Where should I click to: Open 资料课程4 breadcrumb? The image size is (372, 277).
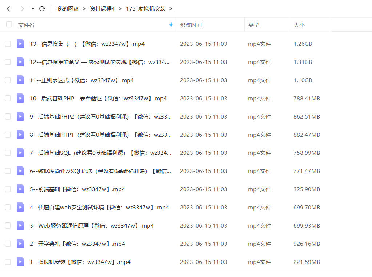(x=102, y=9)
